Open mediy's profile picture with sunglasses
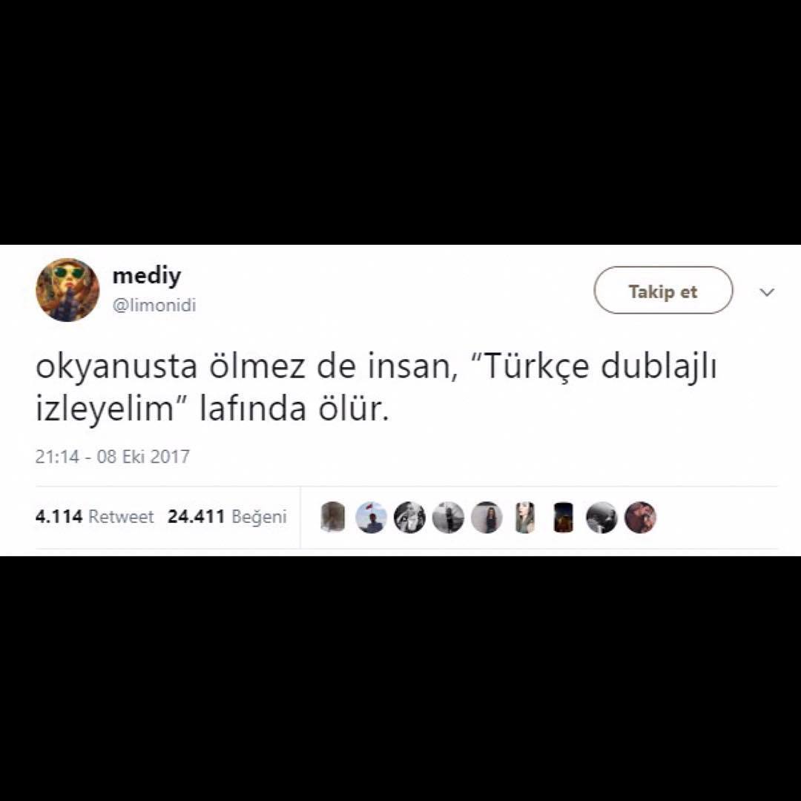Viewport: 801px width, 801px height. click(67, 290)
